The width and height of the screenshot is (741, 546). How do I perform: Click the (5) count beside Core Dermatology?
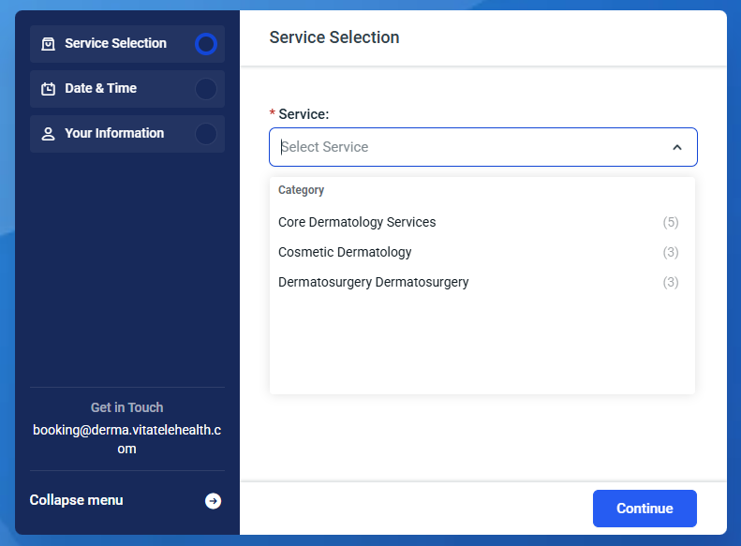pos(670,222)
